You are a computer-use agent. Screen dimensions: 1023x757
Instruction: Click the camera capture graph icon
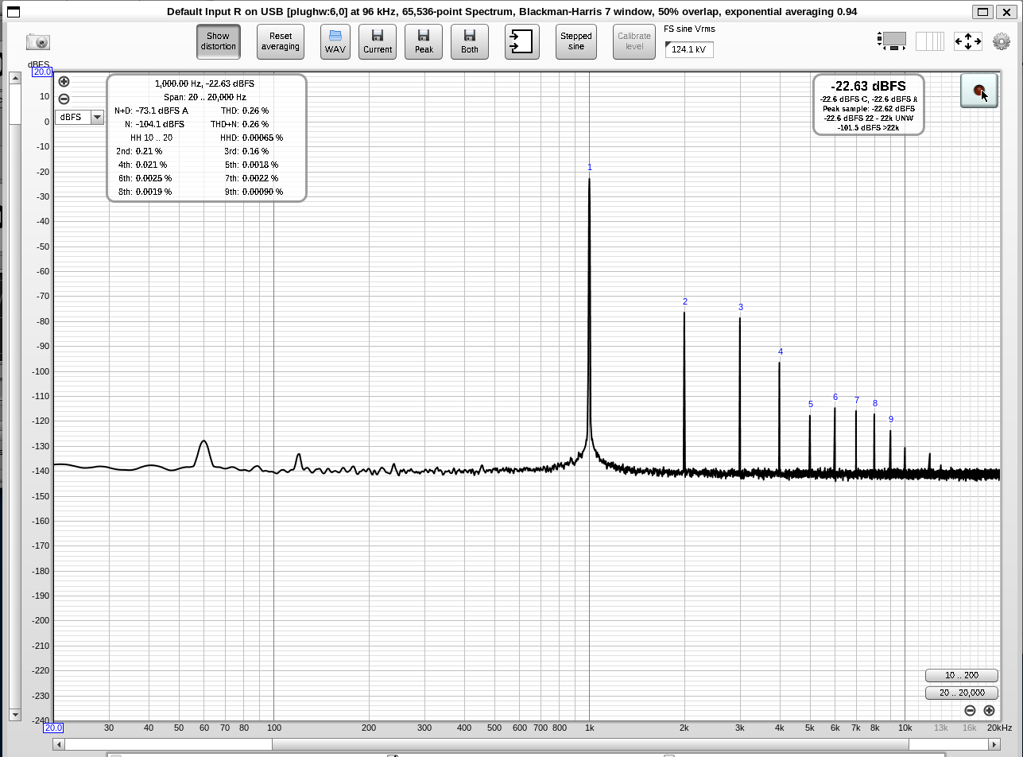coord(38,42)
